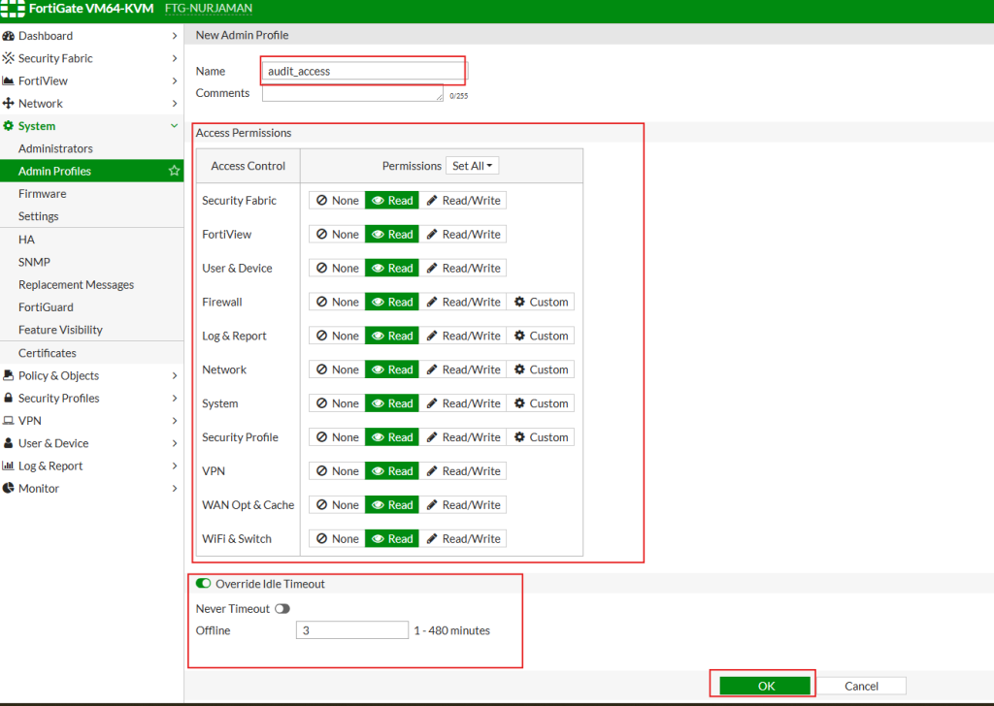Image resolution: width=994 pixels, height=706 pixels.
Task: Click the Monitor pie chart icon
Action: [9, 489]
